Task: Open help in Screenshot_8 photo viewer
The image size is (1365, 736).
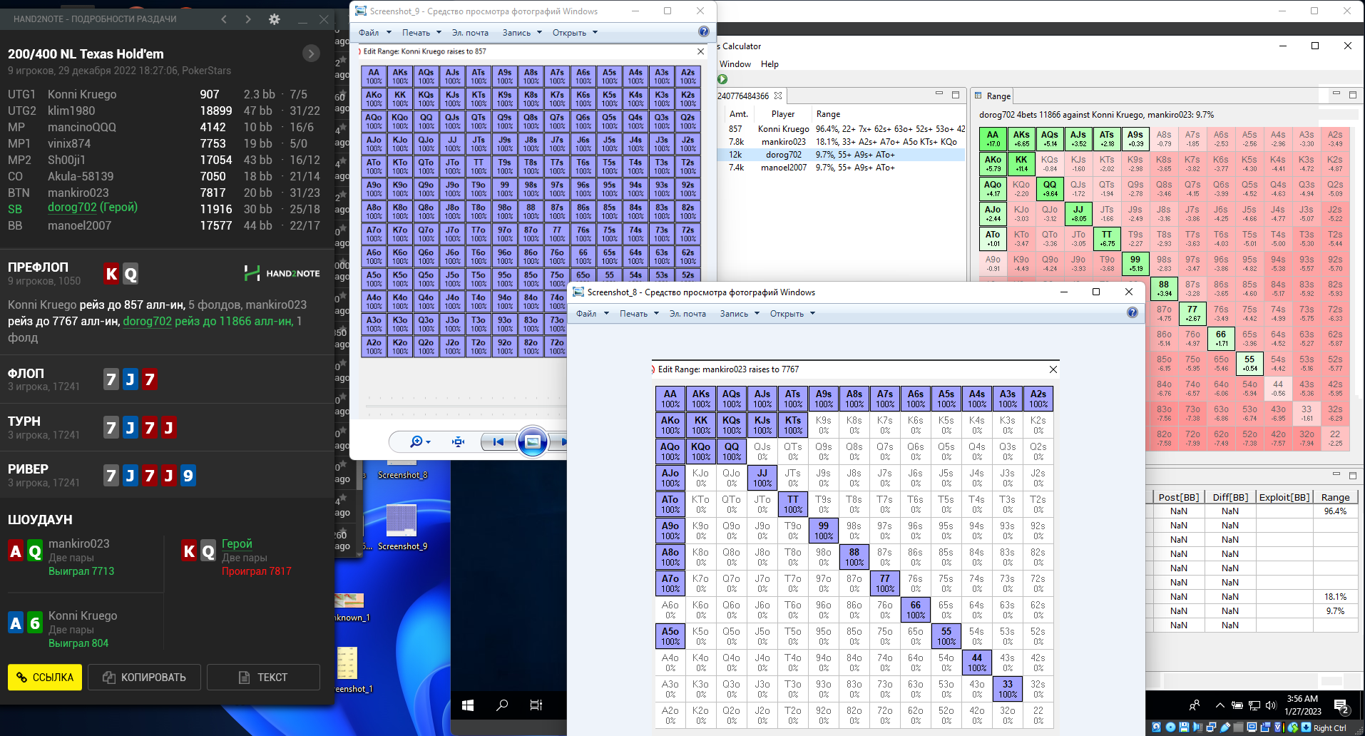Action: point(1133,312)
